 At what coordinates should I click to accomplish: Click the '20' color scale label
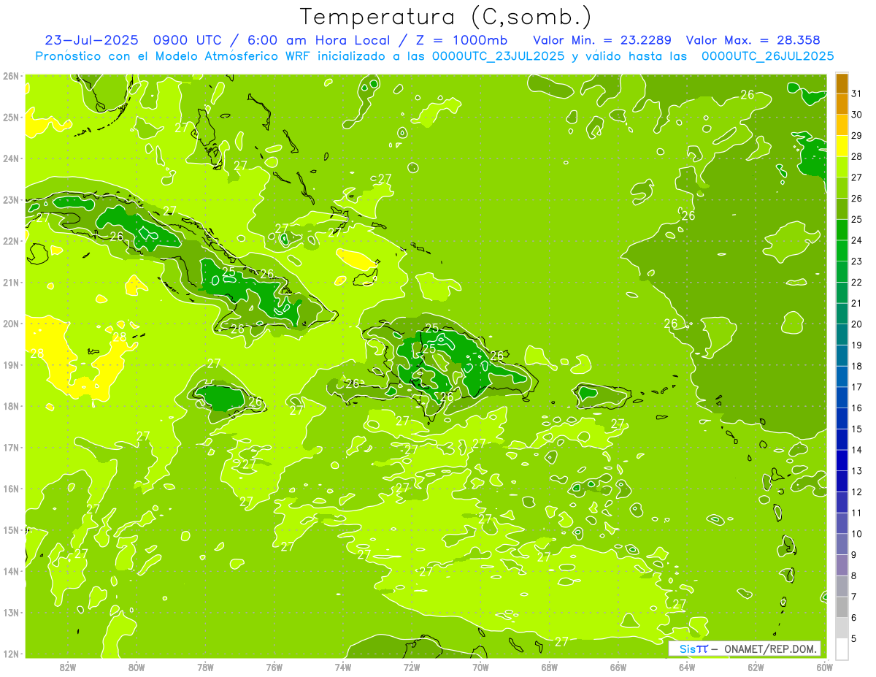(x=856, y=324)
